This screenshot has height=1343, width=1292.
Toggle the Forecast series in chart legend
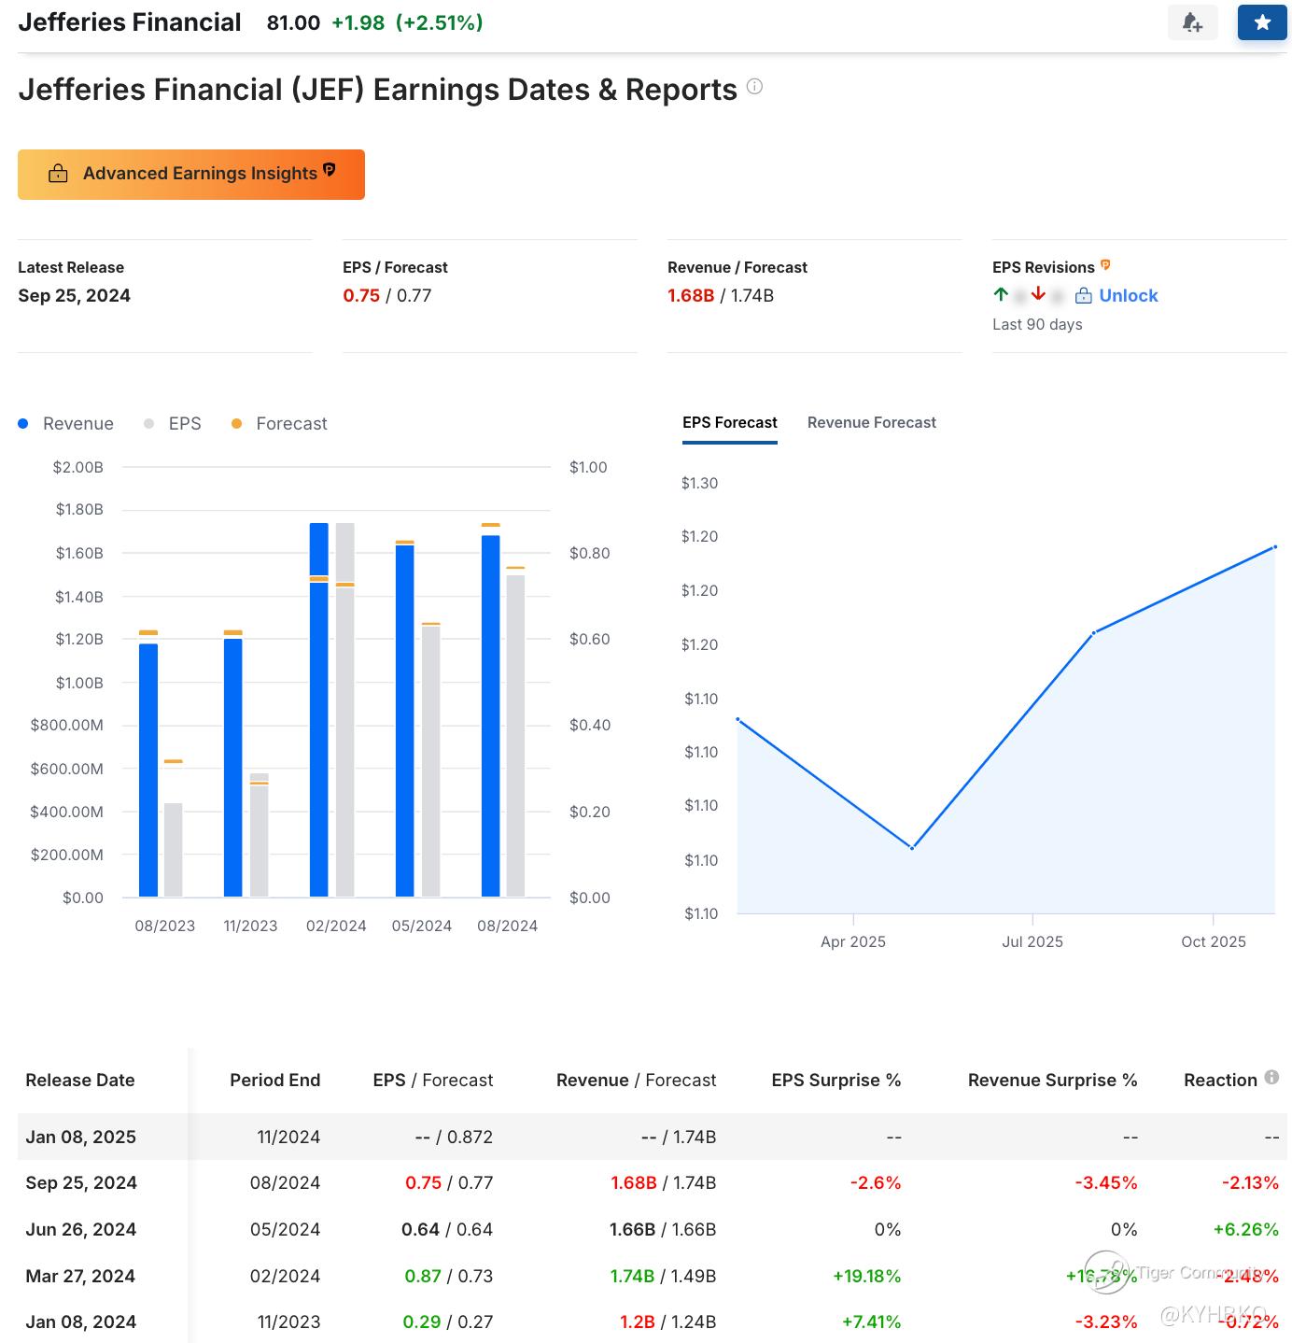point(280,424)
